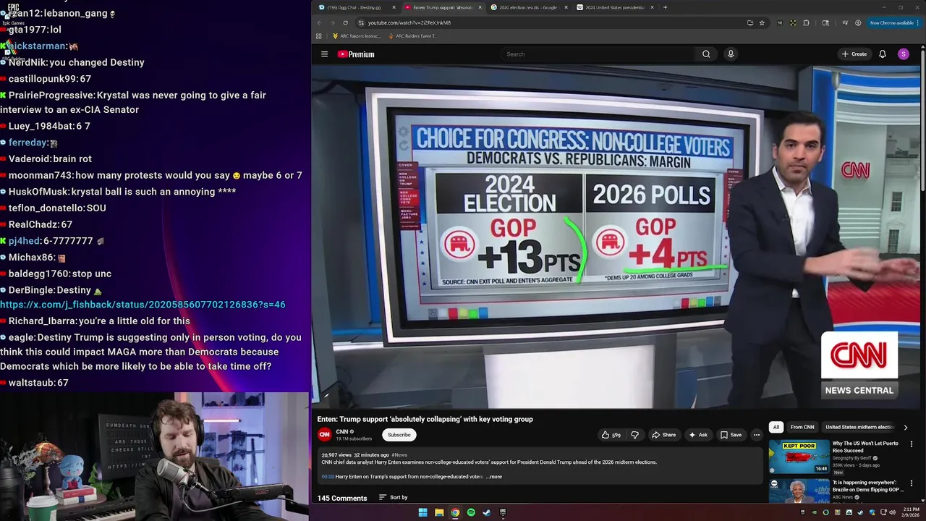Bookmark this page with star icon
This screenshot has width=926, height=521.
click(762, 22)
